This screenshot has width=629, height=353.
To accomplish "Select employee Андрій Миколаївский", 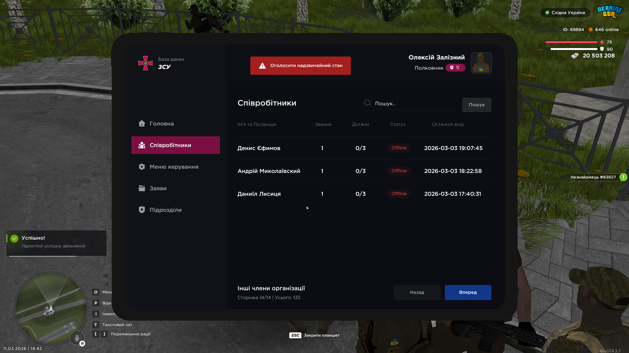I will tap(269, 171).
